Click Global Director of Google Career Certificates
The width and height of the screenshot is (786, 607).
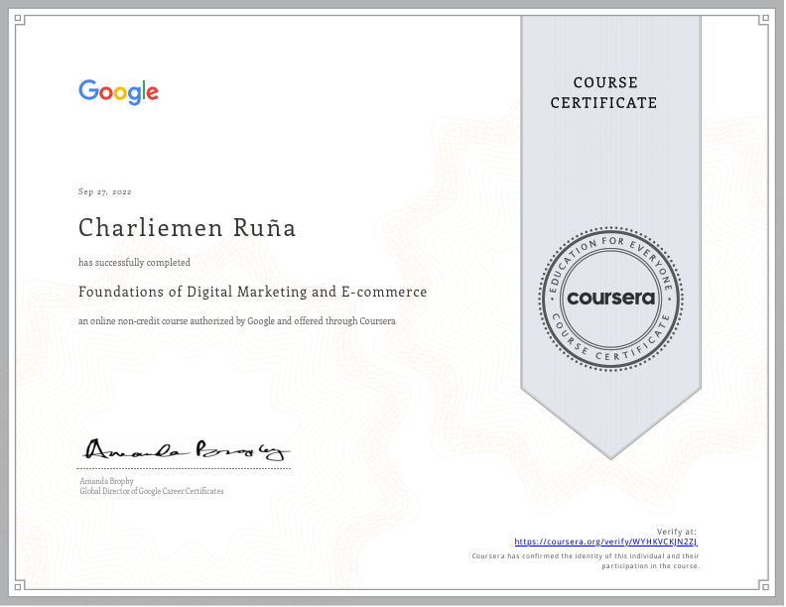click(152, 491)
